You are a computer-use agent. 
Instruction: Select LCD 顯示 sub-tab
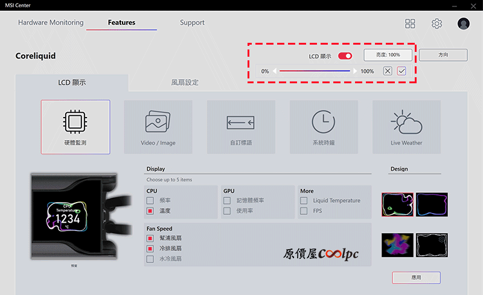coord(72,83)
